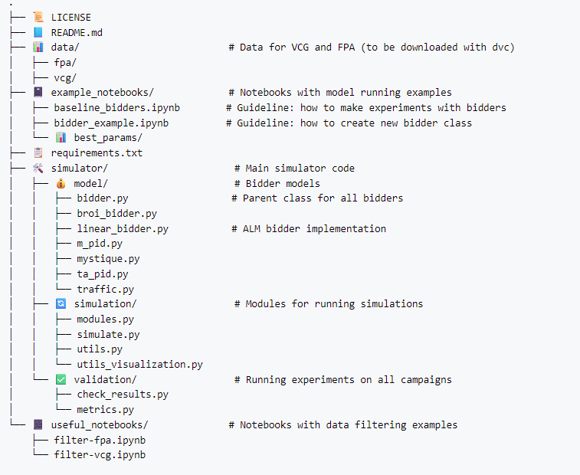This screenshot has width=580, height=475.
Task: Click the bar chart icon beside best_params/
Action: [x=61, y=138]
